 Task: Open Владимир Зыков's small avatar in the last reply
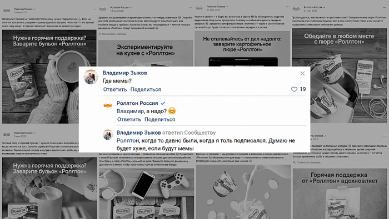(108, 135)
